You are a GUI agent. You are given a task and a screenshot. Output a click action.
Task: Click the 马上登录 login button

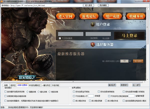[x=129, y=36]
